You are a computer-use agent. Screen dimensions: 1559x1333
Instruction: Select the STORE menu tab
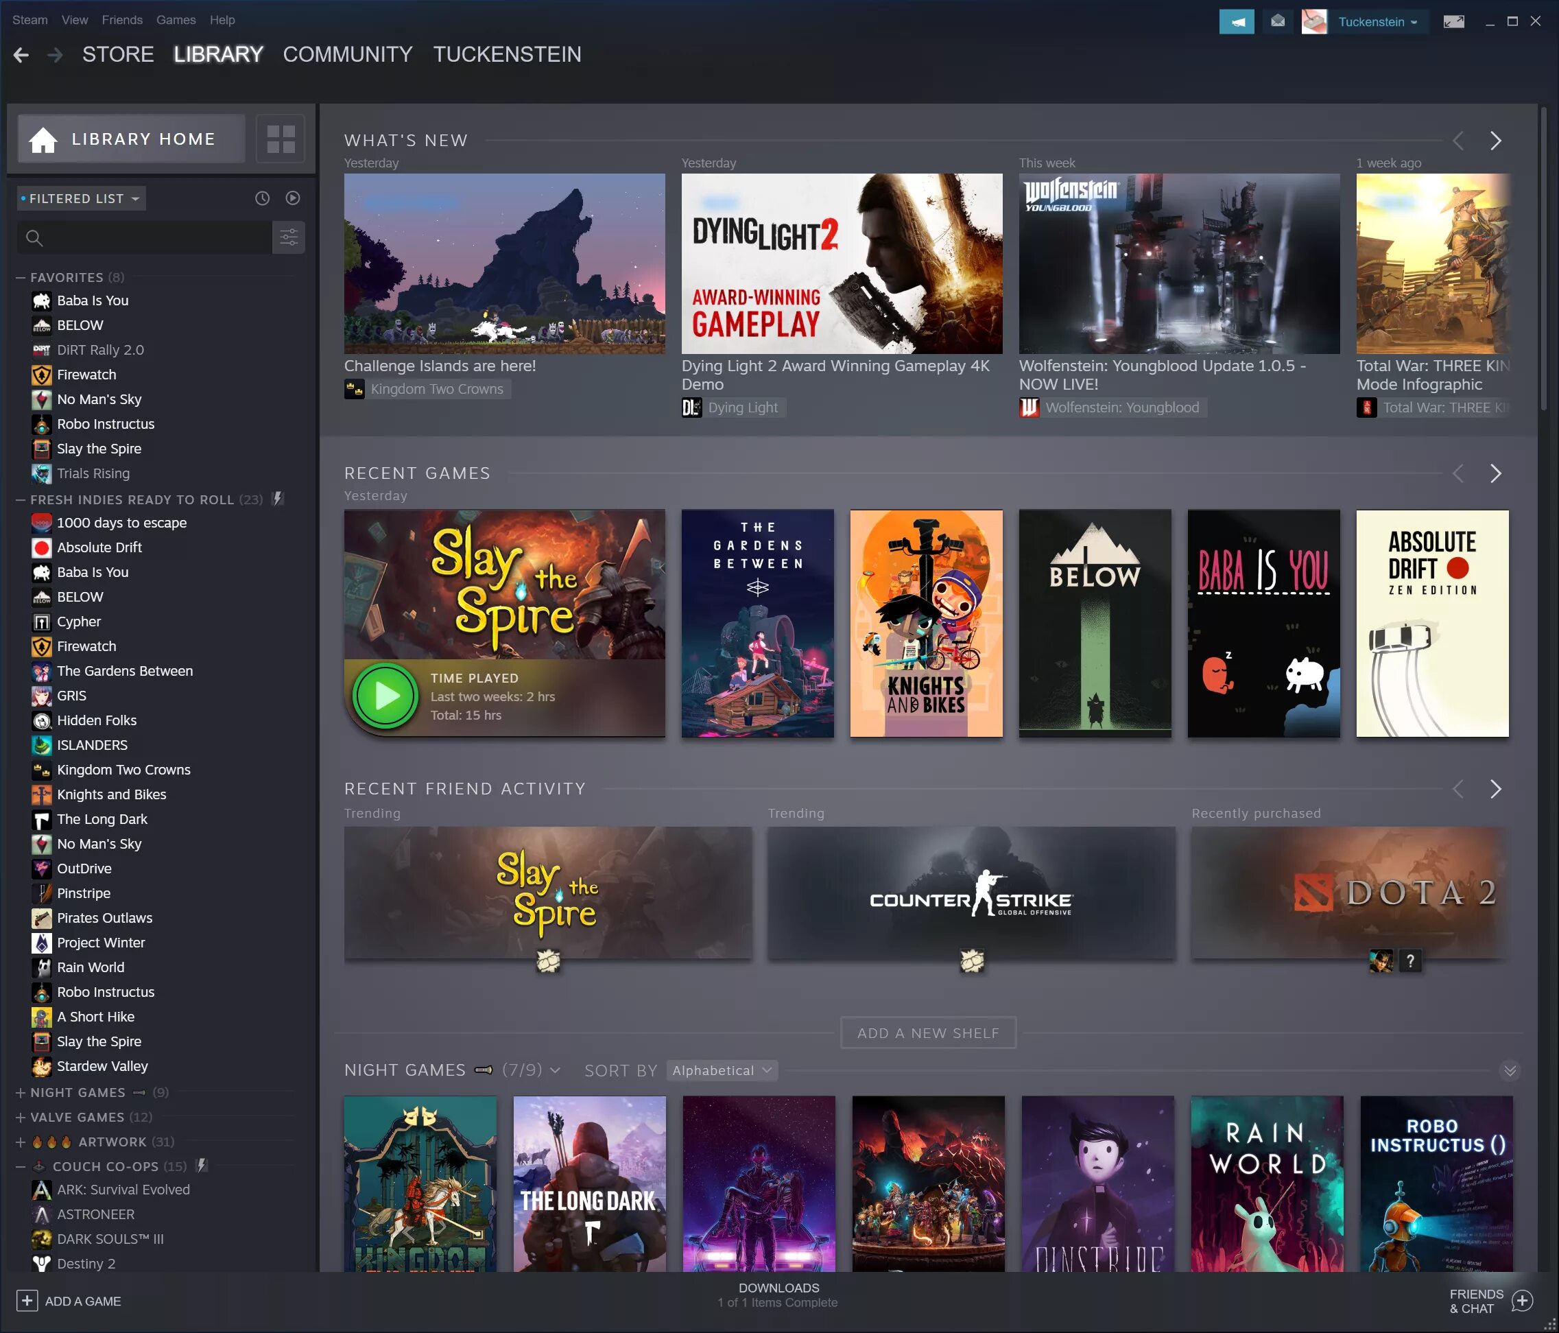[118, 54]
